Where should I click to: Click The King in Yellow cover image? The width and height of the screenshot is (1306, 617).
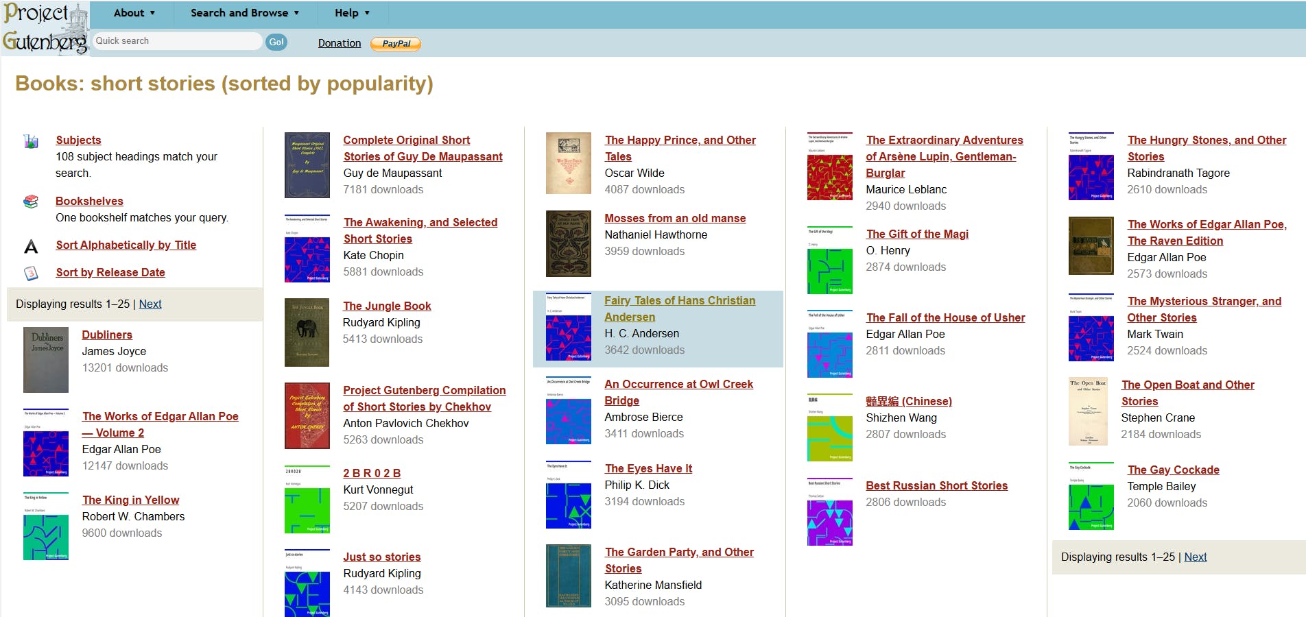(x=46, y=526)
